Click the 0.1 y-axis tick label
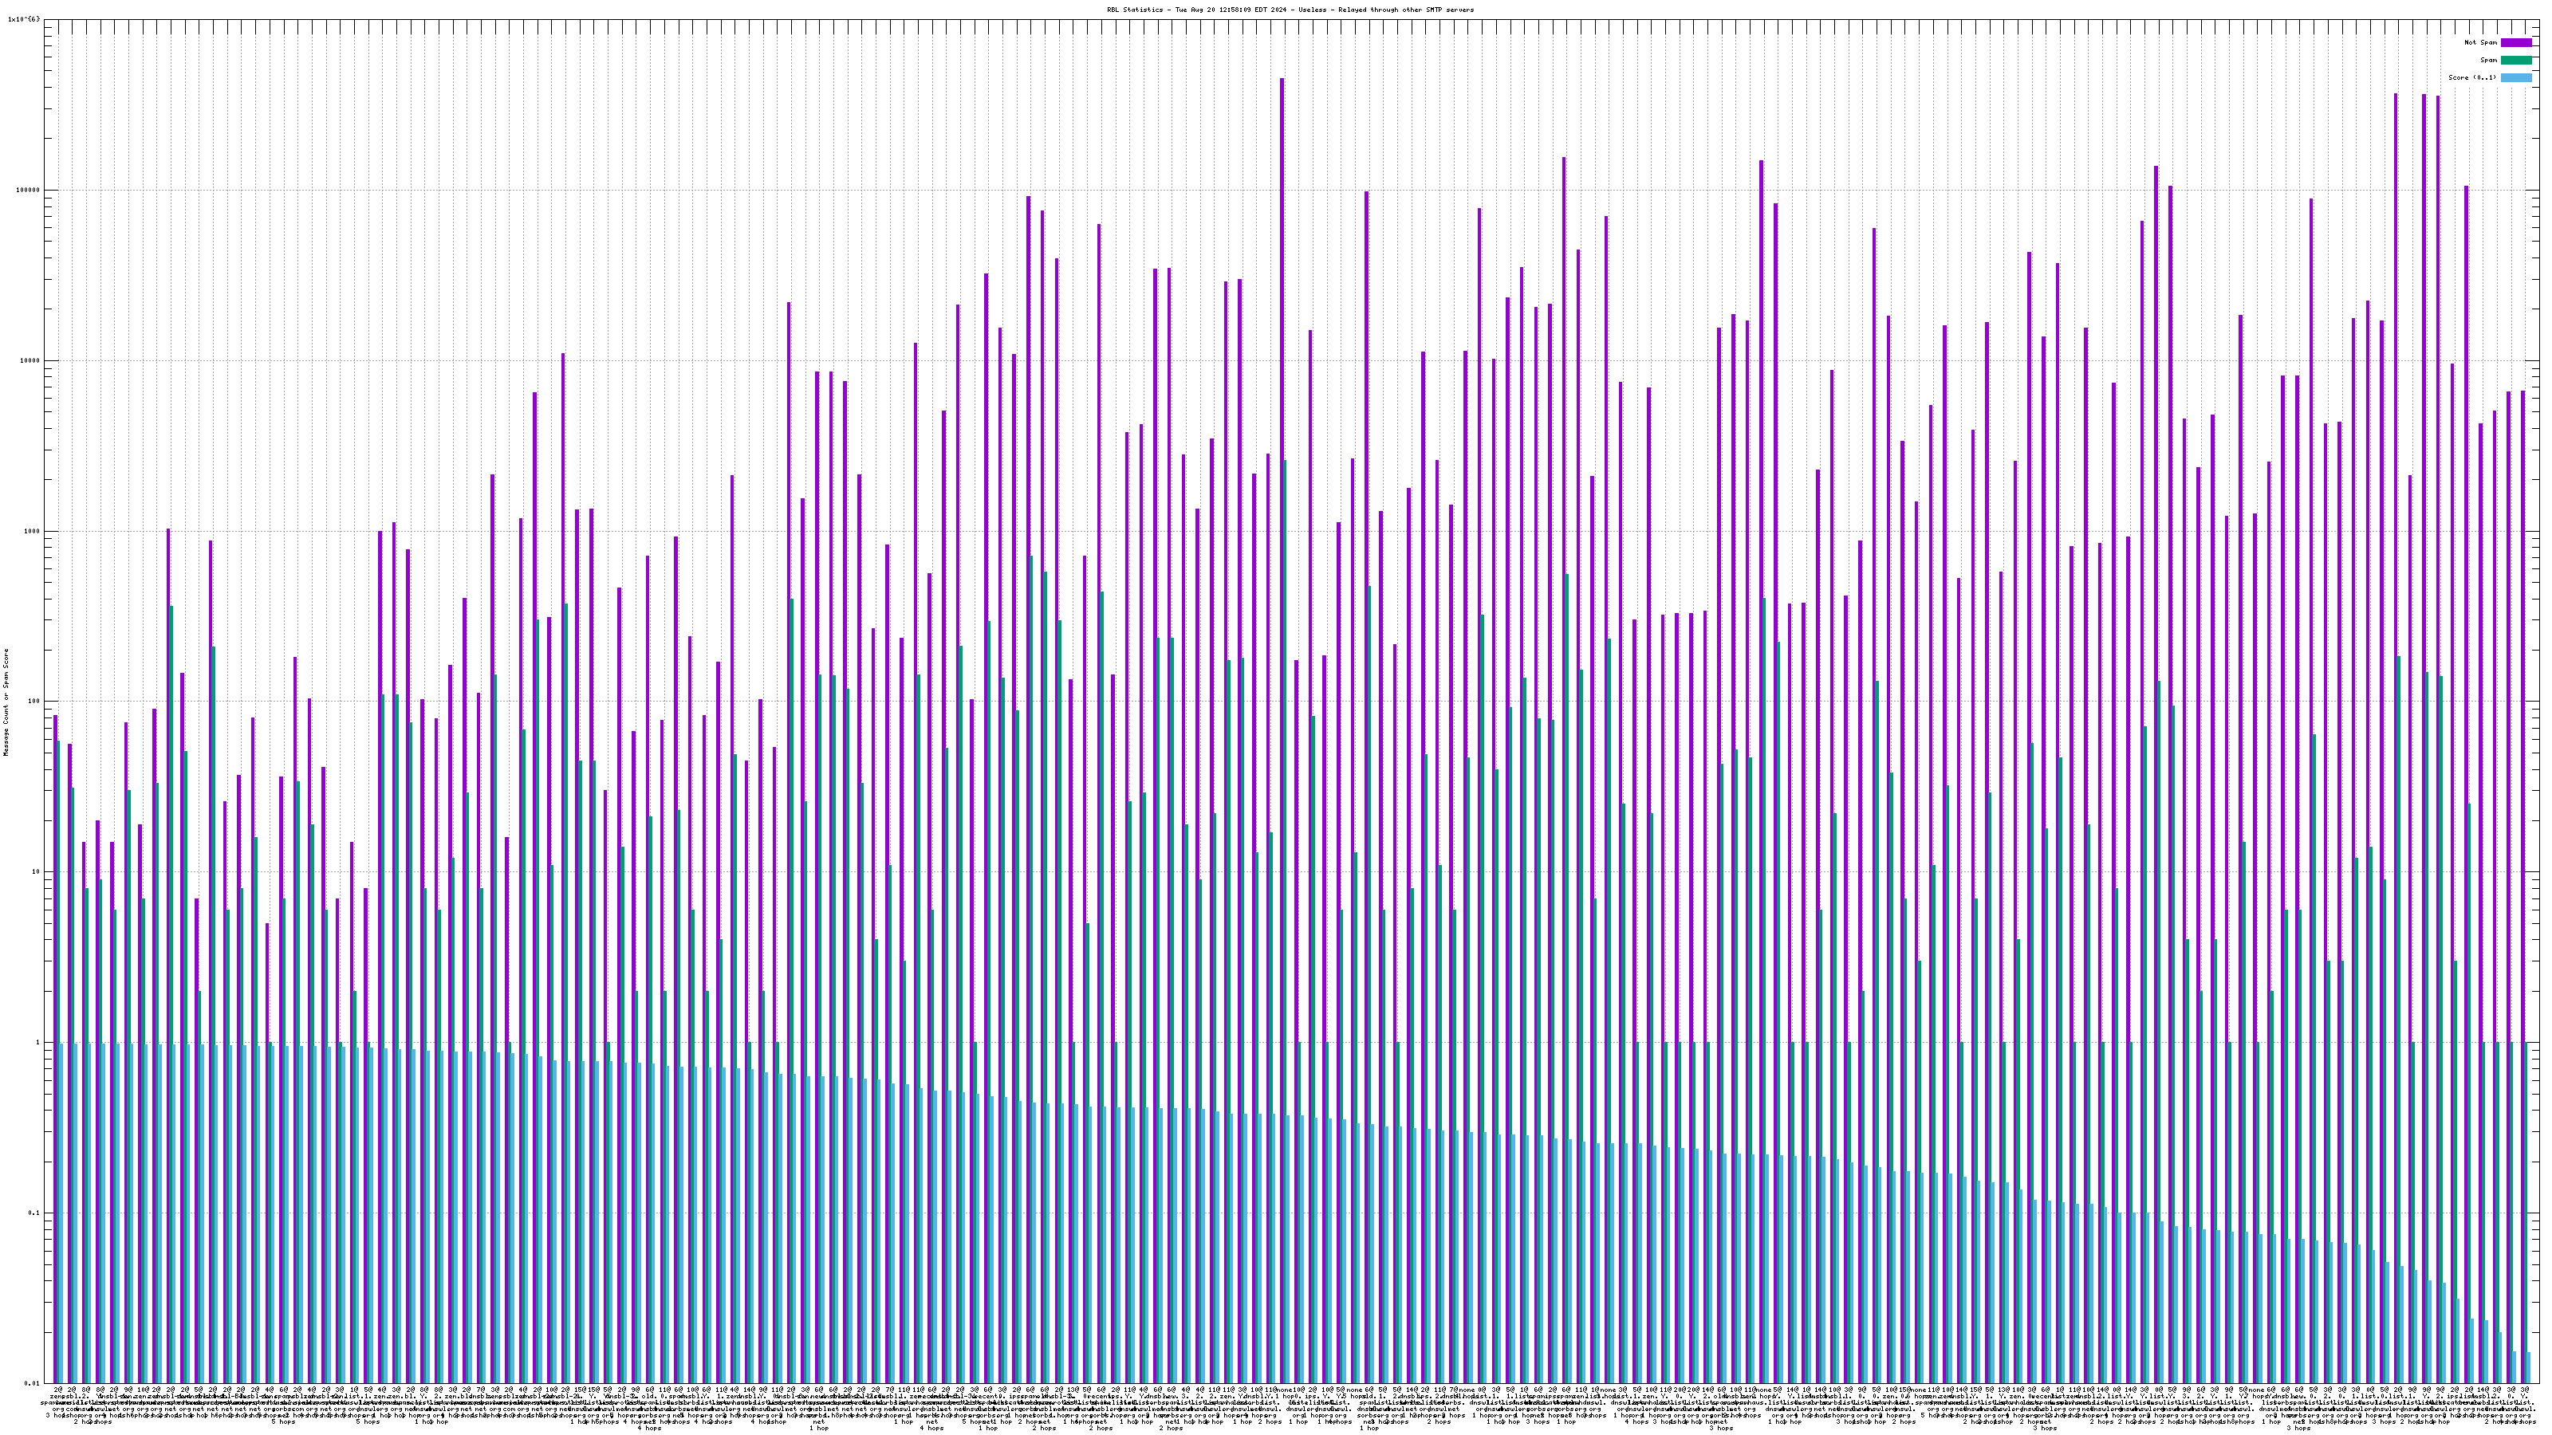Viewport: 2552px width, 1435px height. click(33, 1213)
